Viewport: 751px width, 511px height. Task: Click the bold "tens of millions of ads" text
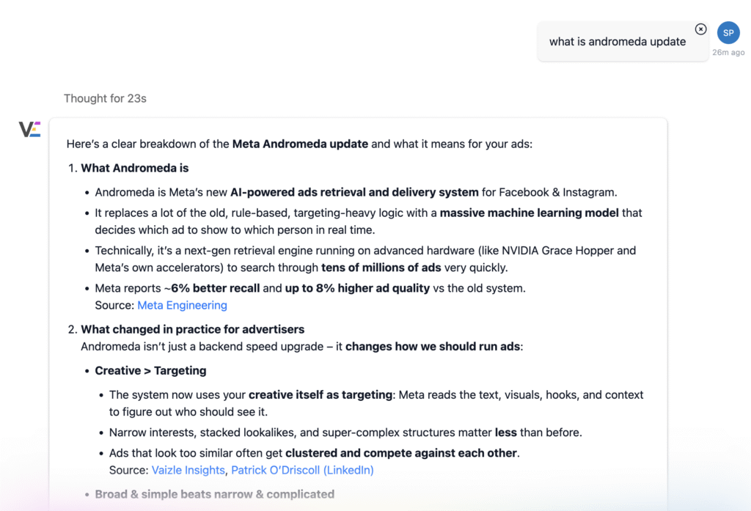(383, 268)
